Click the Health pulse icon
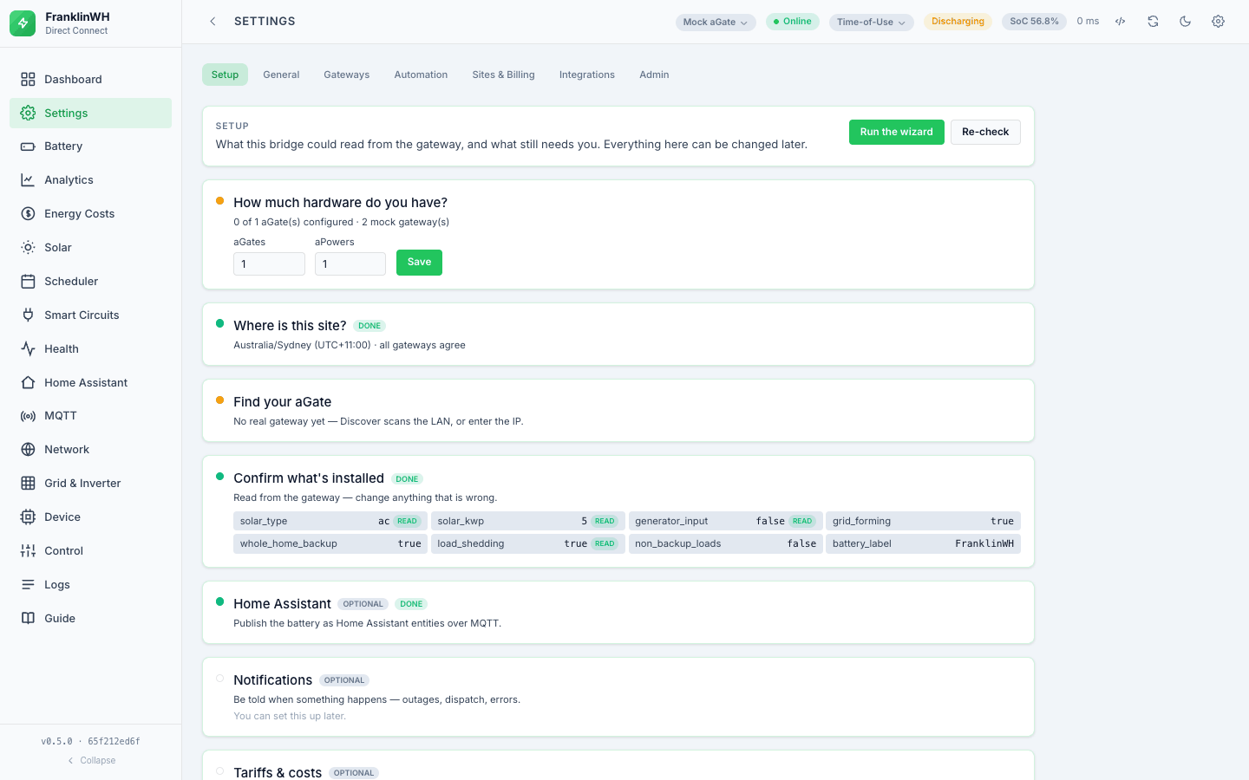 click(28, 349)
